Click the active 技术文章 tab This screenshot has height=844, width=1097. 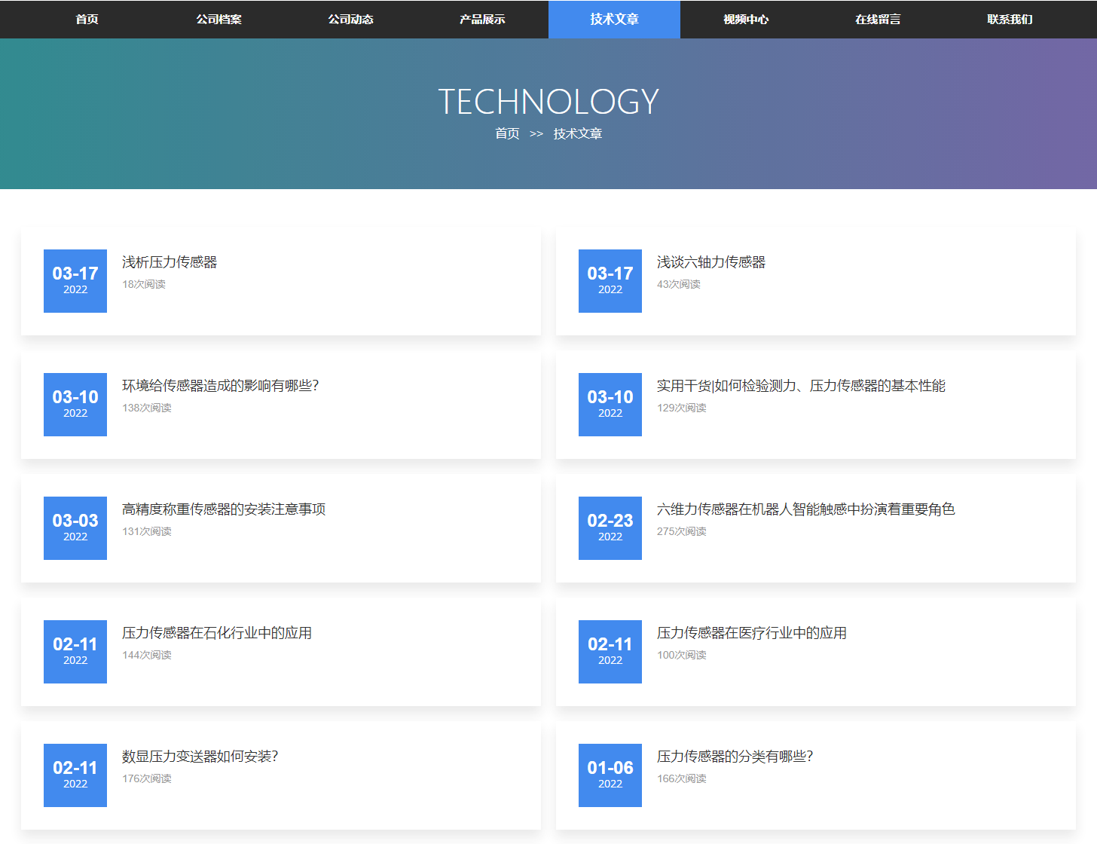coord(614,20)
